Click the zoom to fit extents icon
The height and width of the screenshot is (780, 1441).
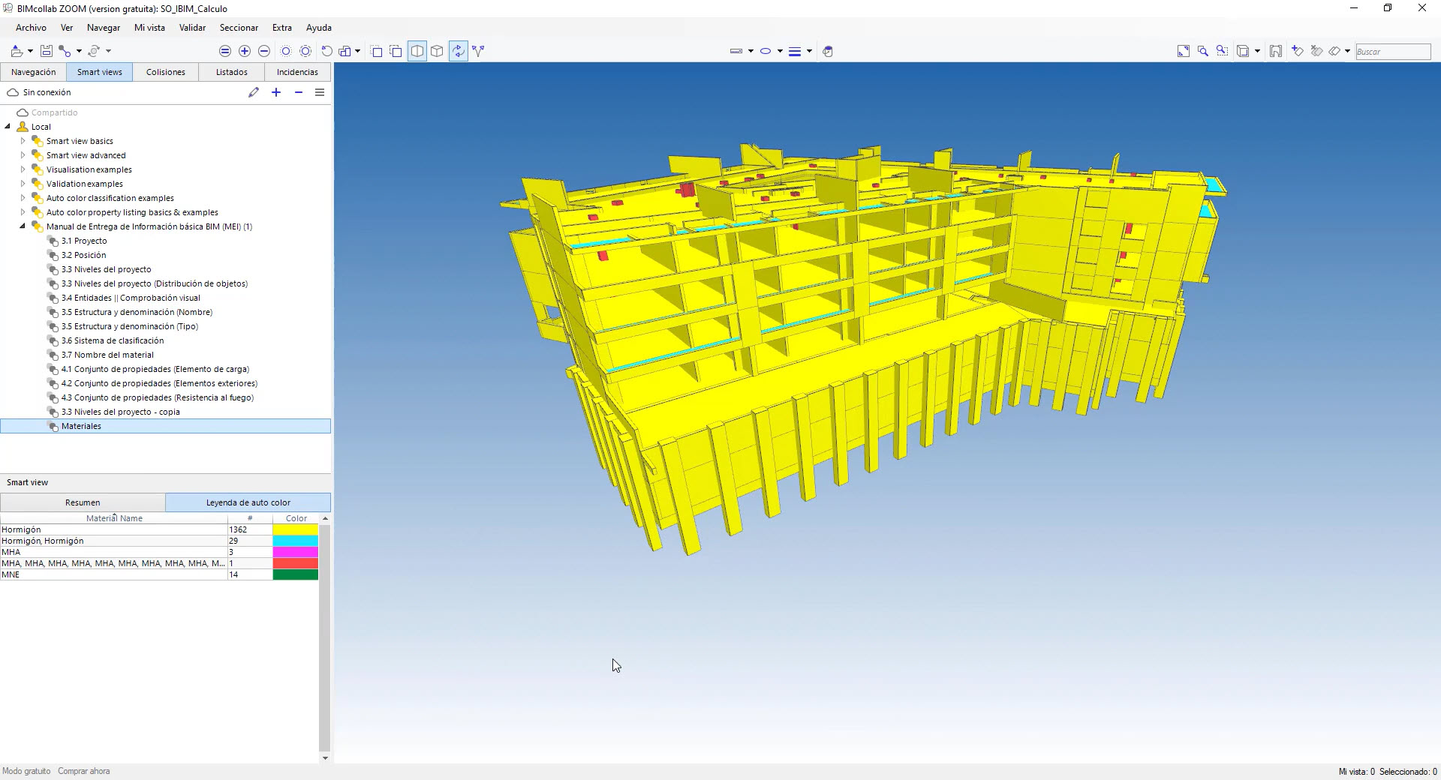click(x=1183, y=51)
